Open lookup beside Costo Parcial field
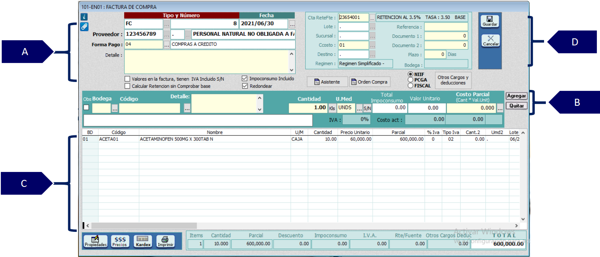 pyautogui.click(x=500, y=108)
